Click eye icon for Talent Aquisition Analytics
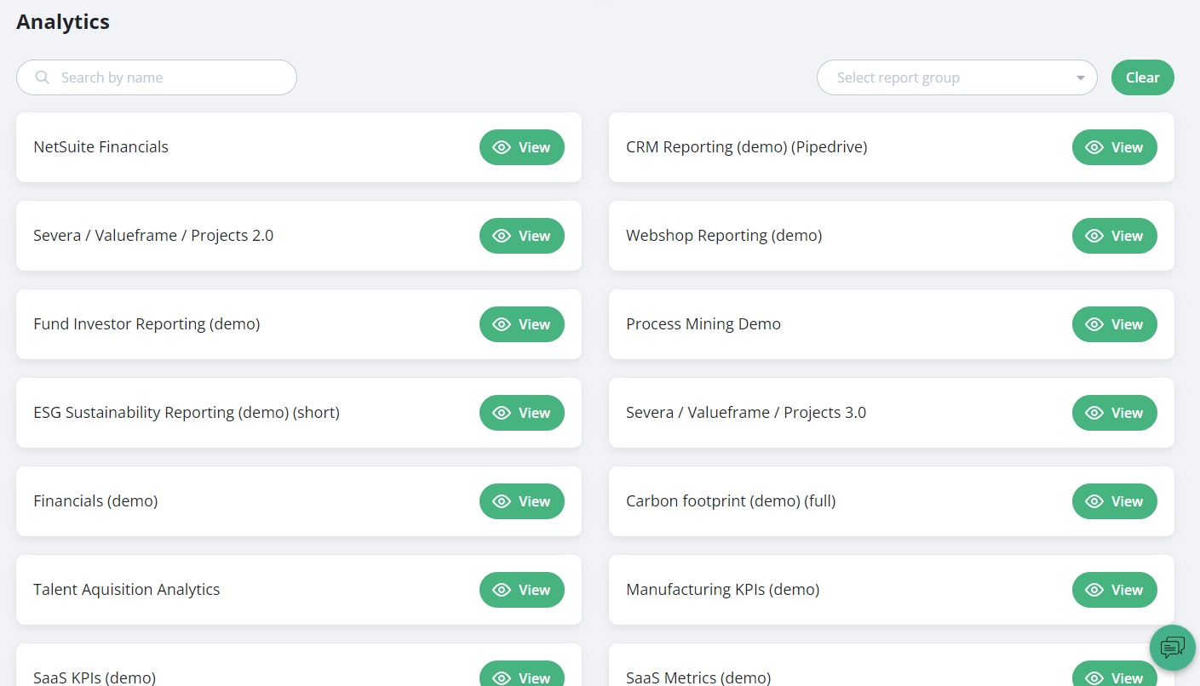This screenshot has height=686, width=1200. pyautogui.click(x=502, y=590)
